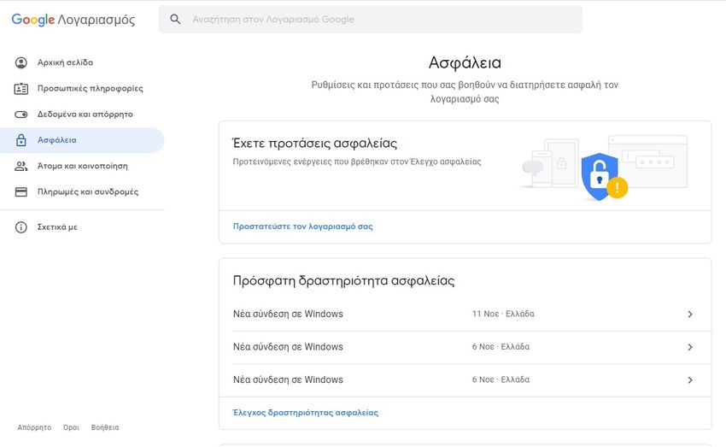Click the Προσωπικές πληροφορίες ID card icon
Screen dimensions: 726x447
click(21, 88)
